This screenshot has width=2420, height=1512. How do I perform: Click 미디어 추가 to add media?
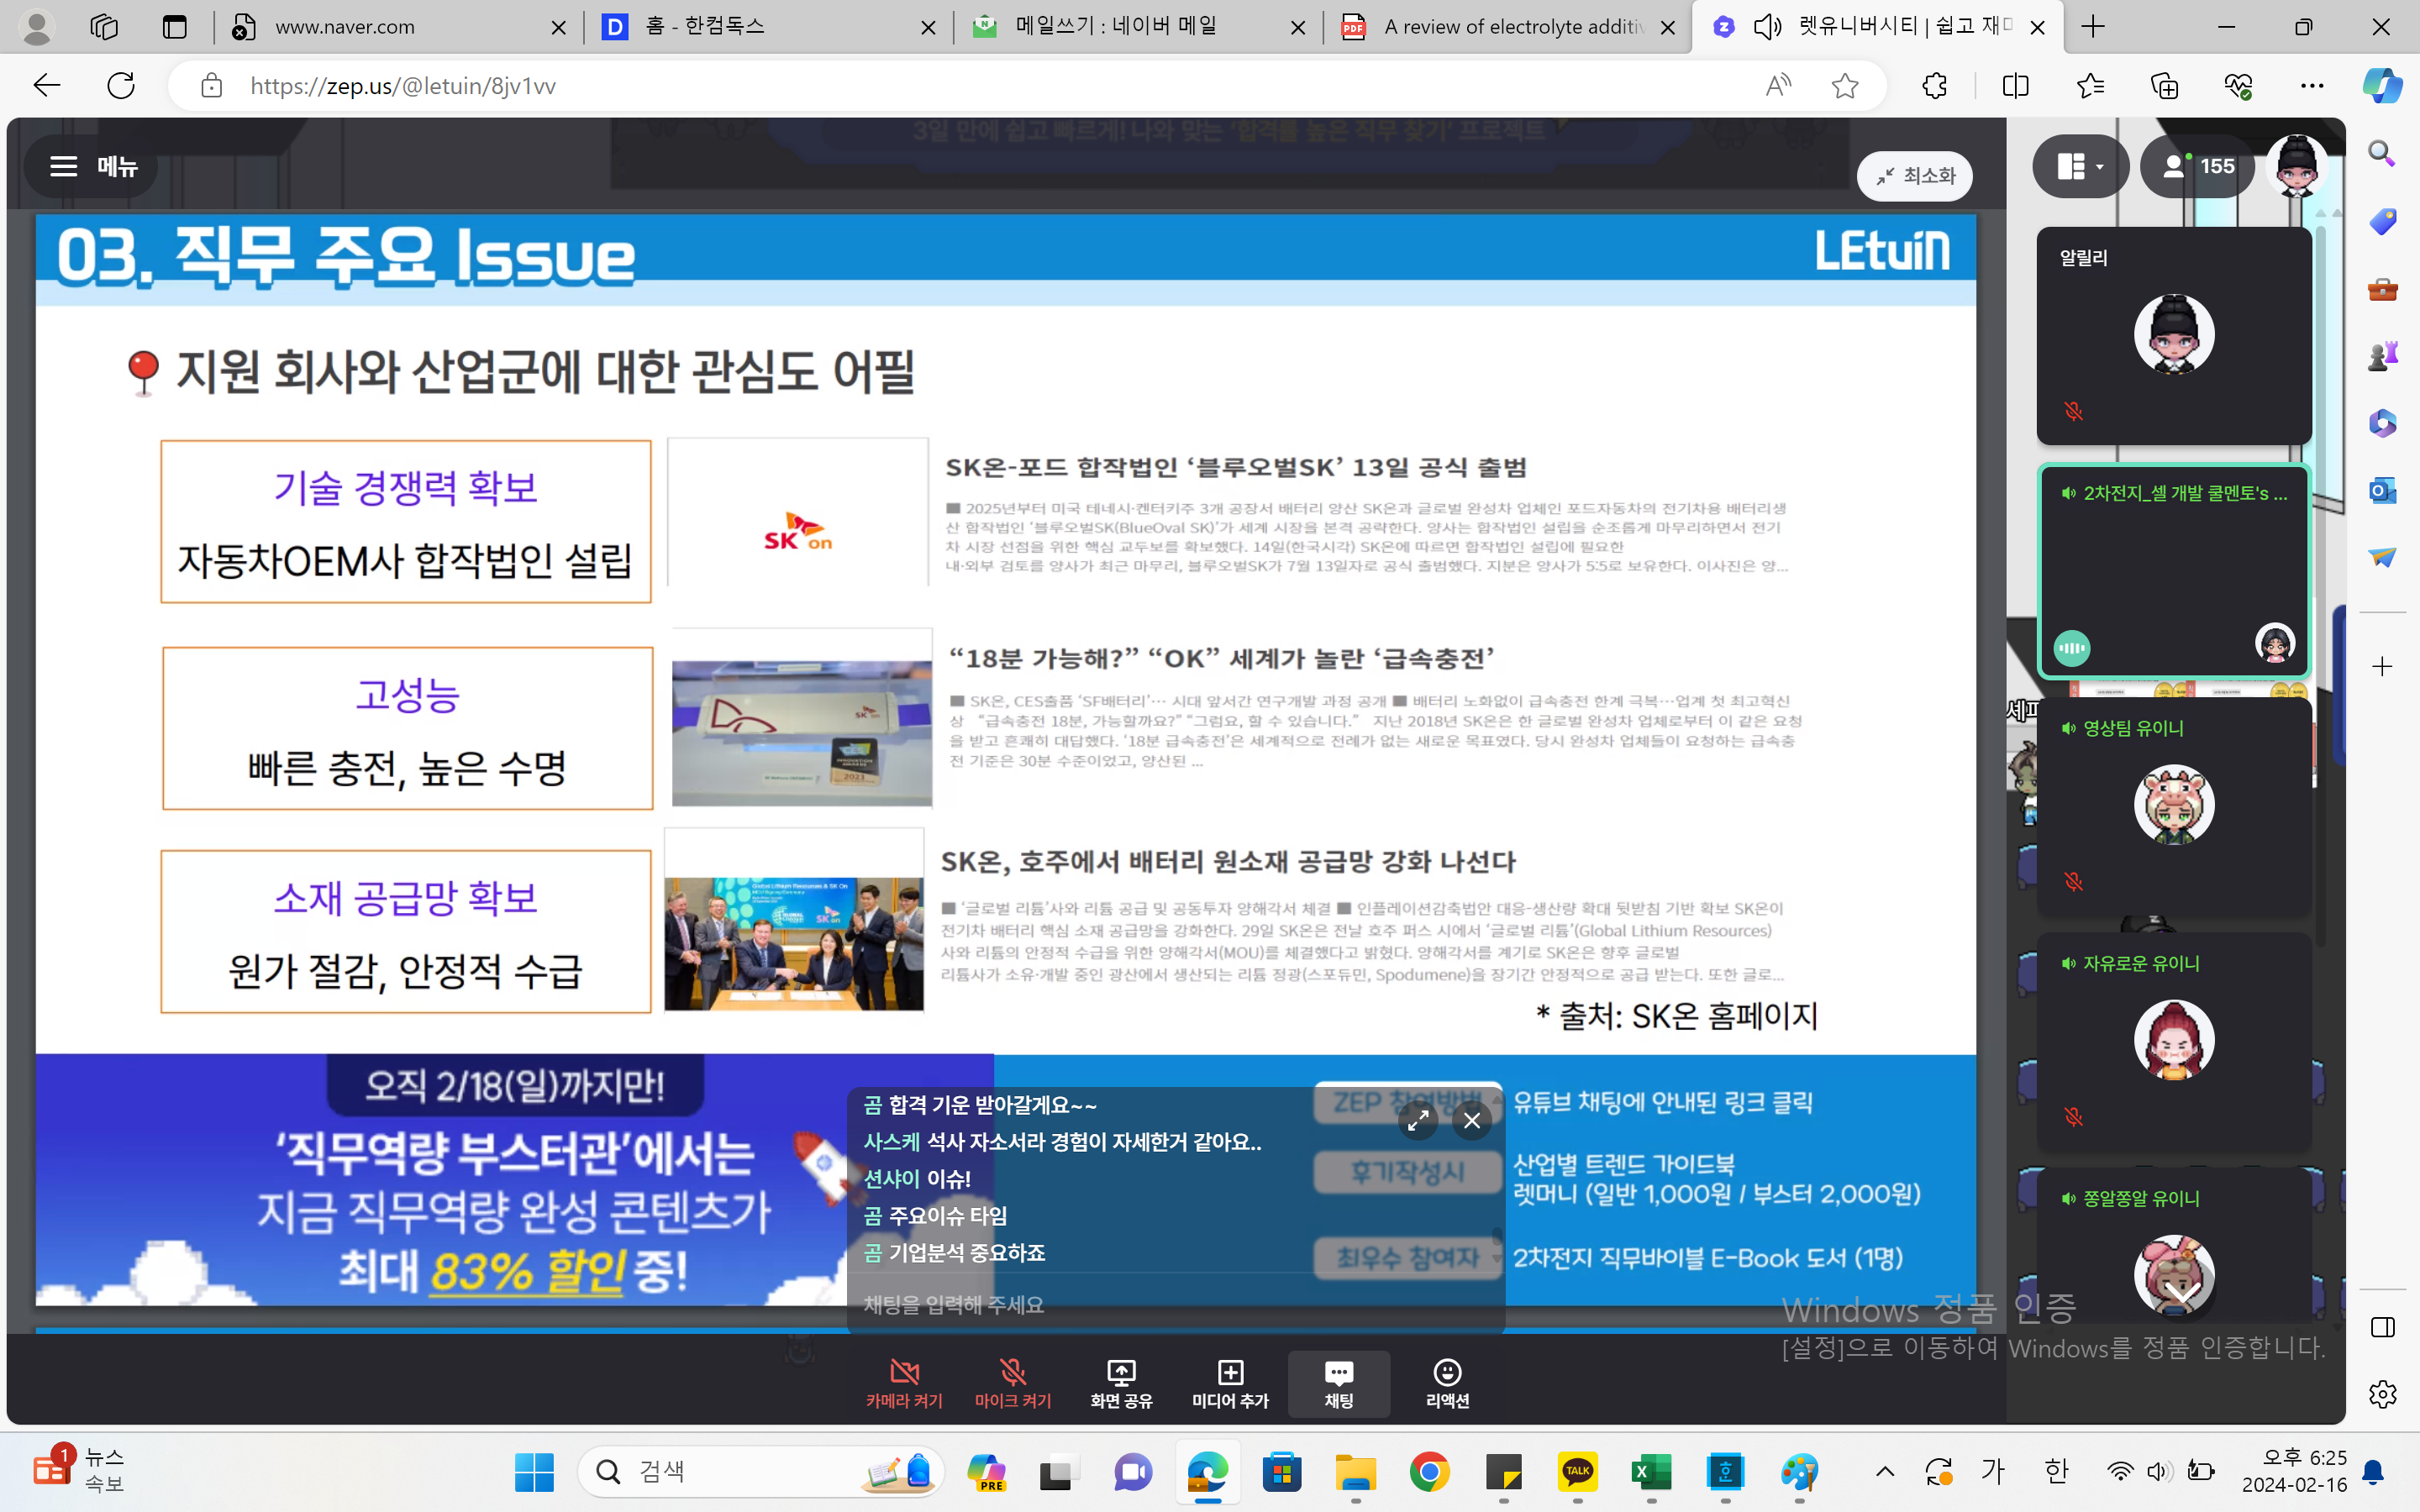click(1230, 1384)
